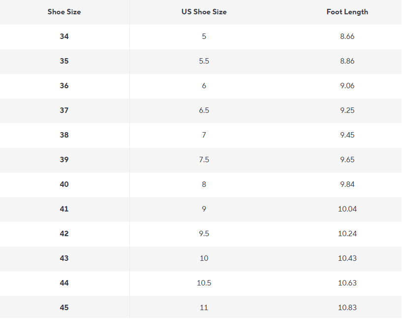Viewport: 403px width, 319px height.
Task: Click foot length 9.25 value
Action: [347, 110]
